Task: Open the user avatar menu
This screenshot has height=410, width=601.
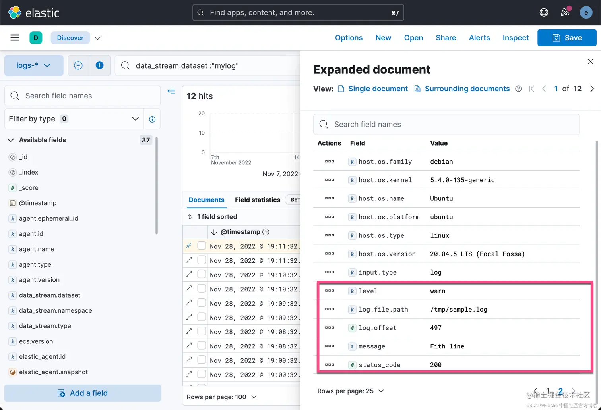Action: click(x=586, y=13)
